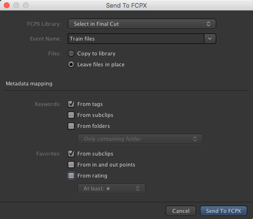Click the Send To FCPX button
The width and height of the screenshot is (253, 219).
click(223, 211)
